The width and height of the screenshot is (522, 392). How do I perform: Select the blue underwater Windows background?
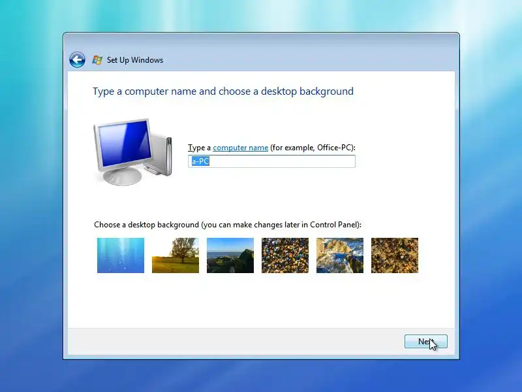[121, 255]
